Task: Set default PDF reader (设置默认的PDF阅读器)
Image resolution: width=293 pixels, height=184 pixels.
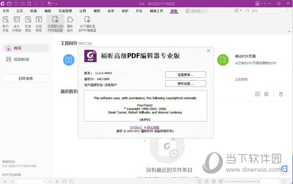Action: pyautogui.click(x=55, y=24)
